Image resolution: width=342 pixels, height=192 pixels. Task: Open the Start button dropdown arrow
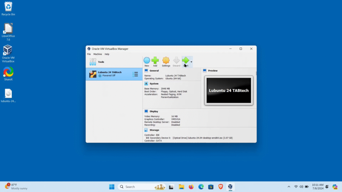191,62
